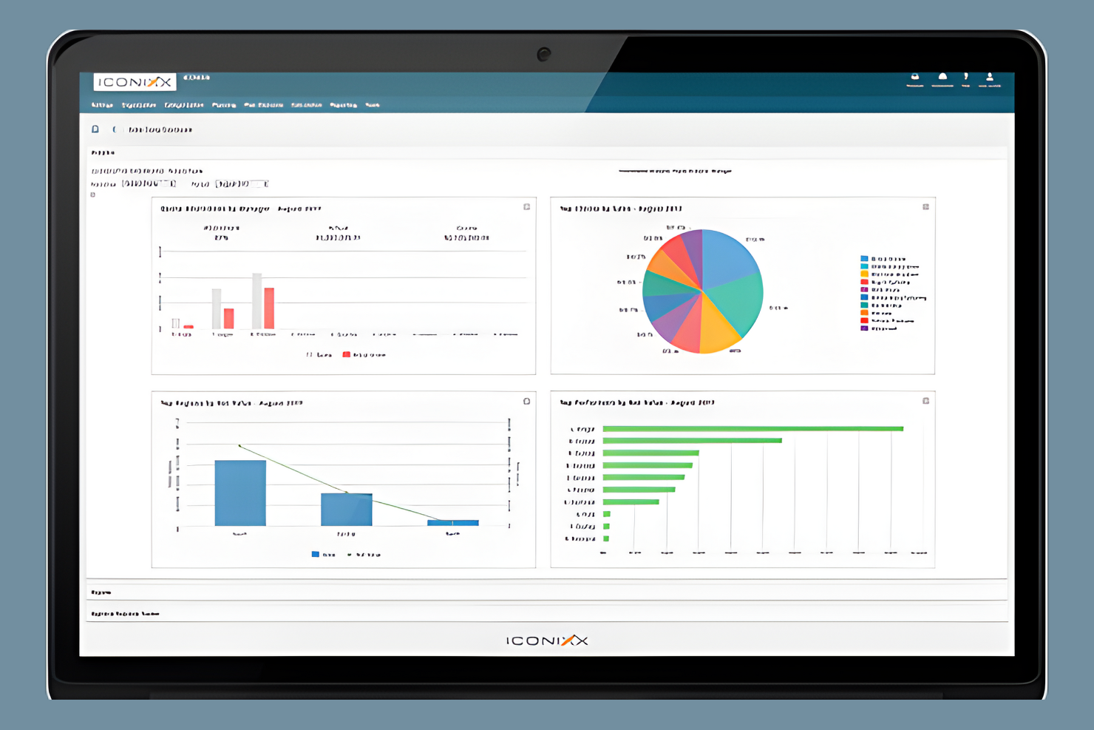The image size is (1094, 730).
Task: Open settings on the performance bar chart
Action: click(925, 401)
